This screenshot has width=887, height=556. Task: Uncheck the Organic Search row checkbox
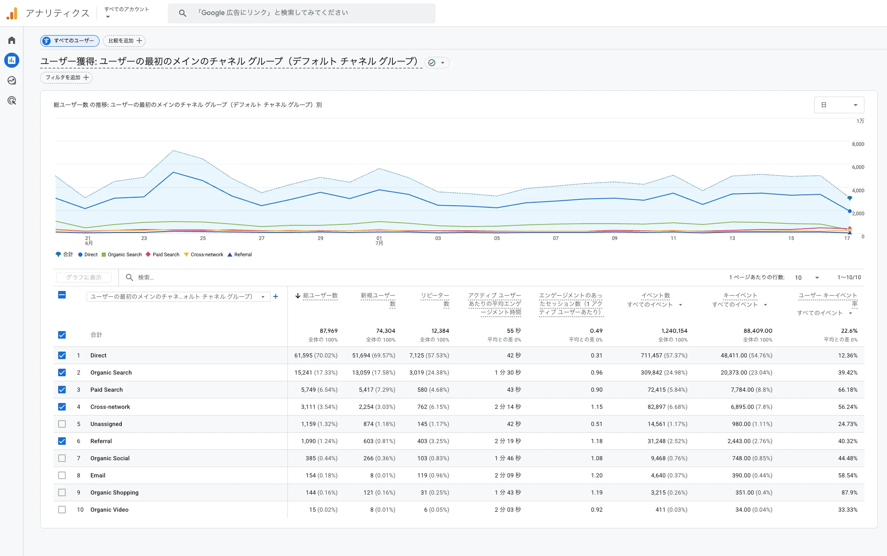(x=62, y=372)
